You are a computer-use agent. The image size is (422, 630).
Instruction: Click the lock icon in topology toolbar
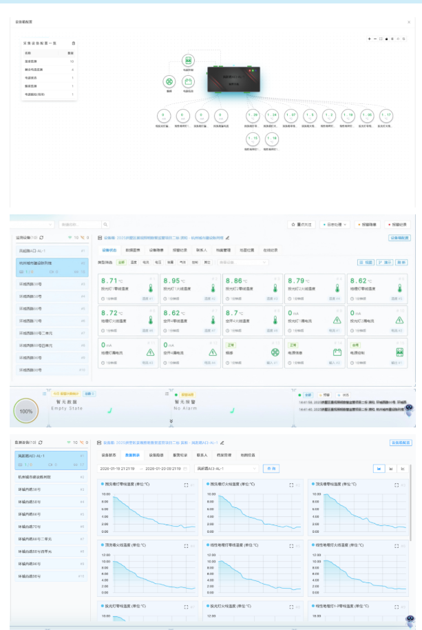pos(386,39)
